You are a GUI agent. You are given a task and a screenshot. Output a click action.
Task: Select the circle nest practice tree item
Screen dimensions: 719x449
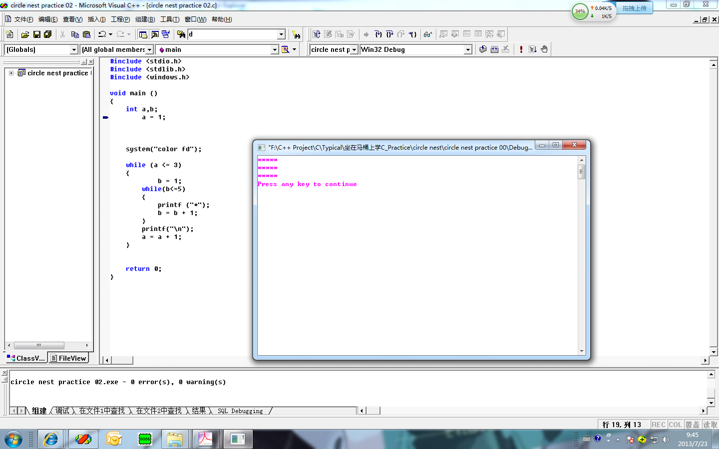(58, 73)
